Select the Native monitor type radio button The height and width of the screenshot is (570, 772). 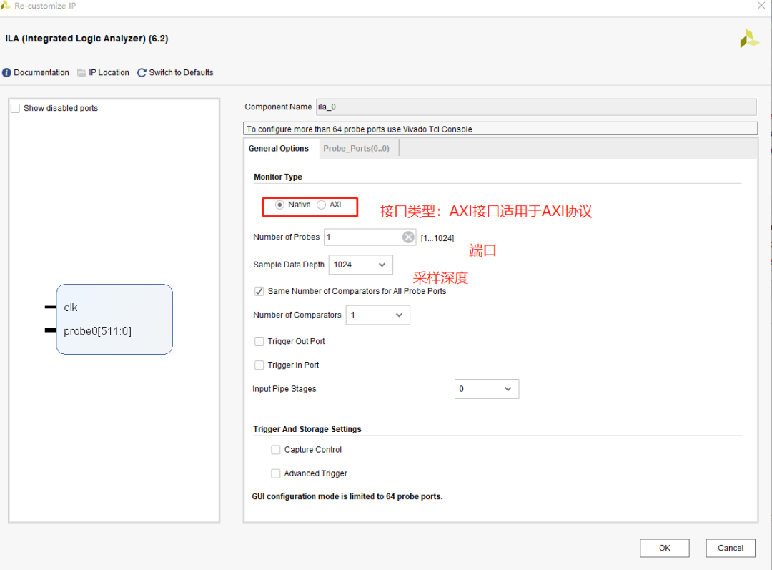point(279,205)
